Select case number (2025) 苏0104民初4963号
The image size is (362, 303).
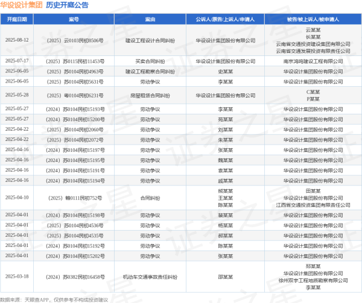(75, 72)
